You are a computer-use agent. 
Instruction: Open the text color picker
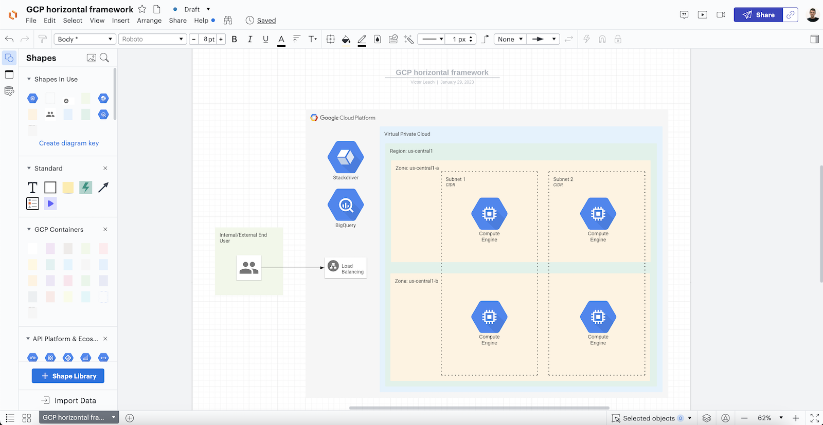281,40
